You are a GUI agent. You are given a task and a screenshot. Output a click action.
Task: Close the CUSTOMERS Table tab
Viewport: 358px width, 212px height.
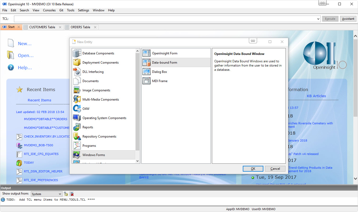coord(60,27)
